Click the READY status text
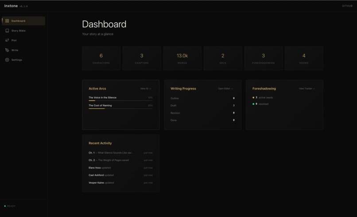357x217 pixels. point(11,206)
